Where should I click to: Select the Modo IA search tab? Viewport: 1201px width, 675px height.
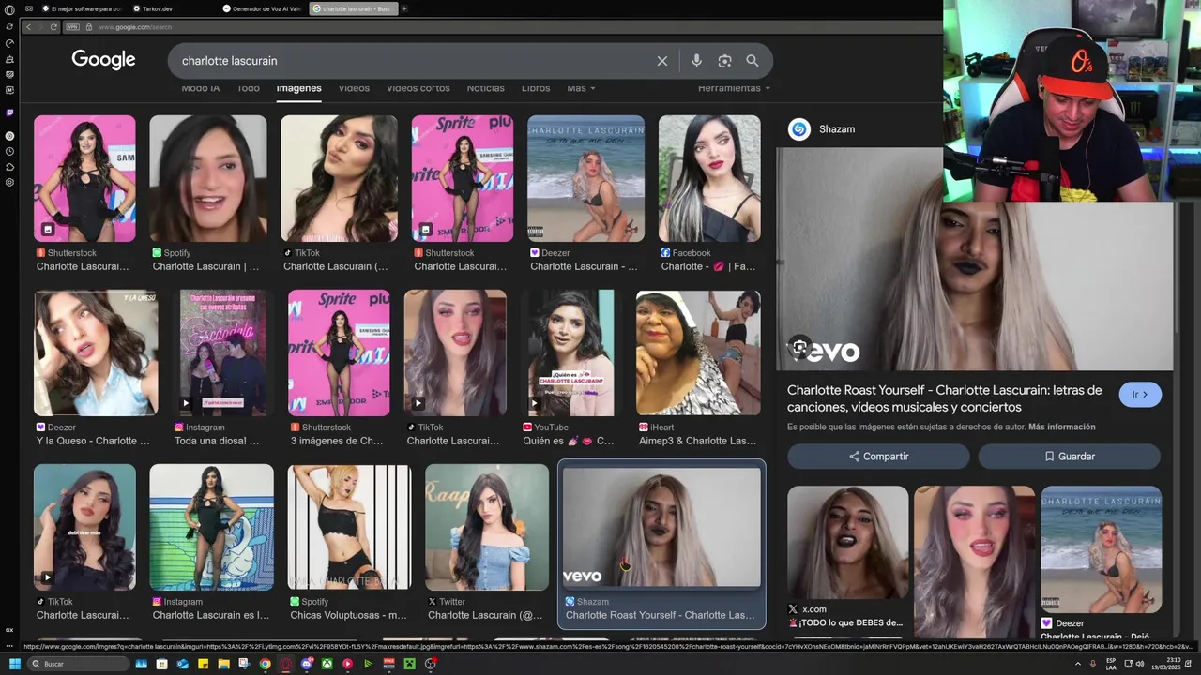200,88
